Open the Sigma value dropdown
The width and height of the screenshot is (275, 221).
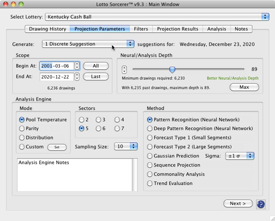(243, 156)
